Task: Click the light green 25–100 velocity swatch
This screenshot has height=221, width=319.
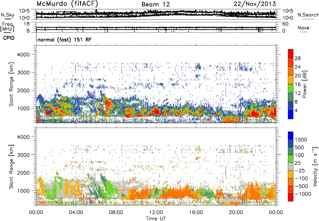Action: [x=291, y=159]
